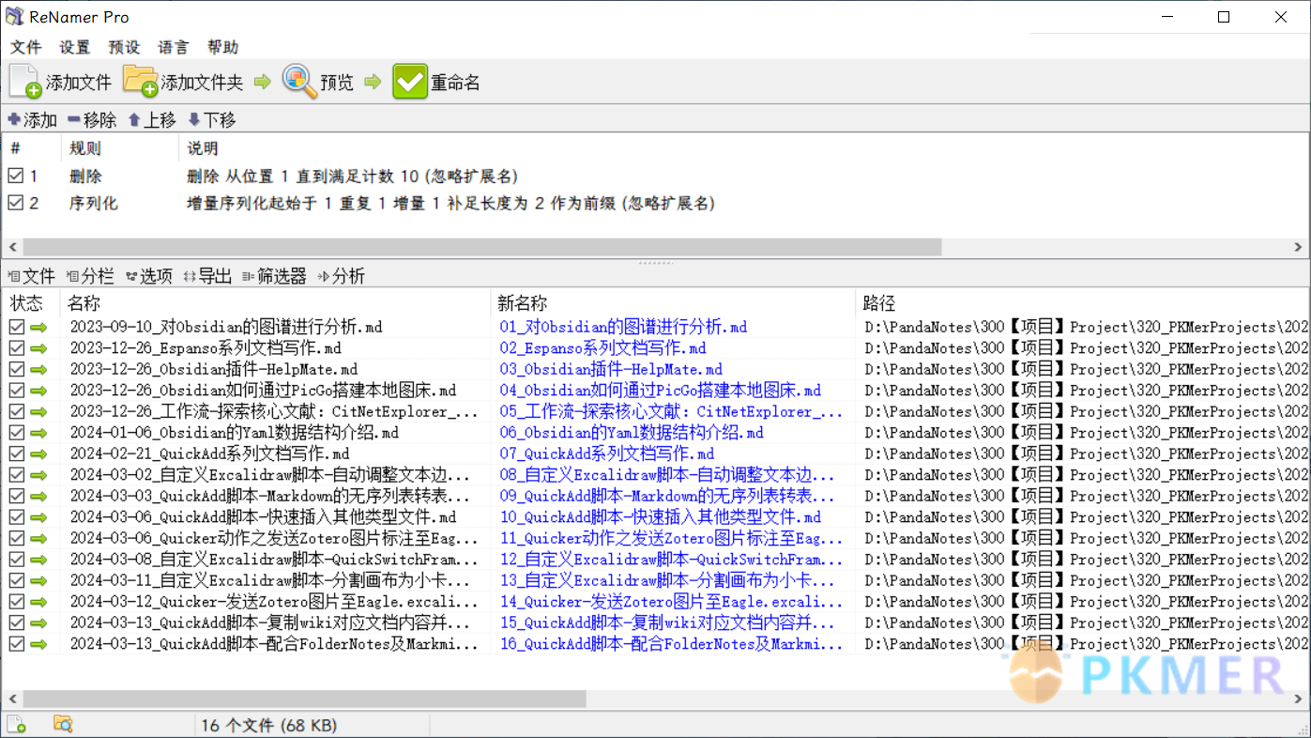Open the 设置 menu

point(75,47)
